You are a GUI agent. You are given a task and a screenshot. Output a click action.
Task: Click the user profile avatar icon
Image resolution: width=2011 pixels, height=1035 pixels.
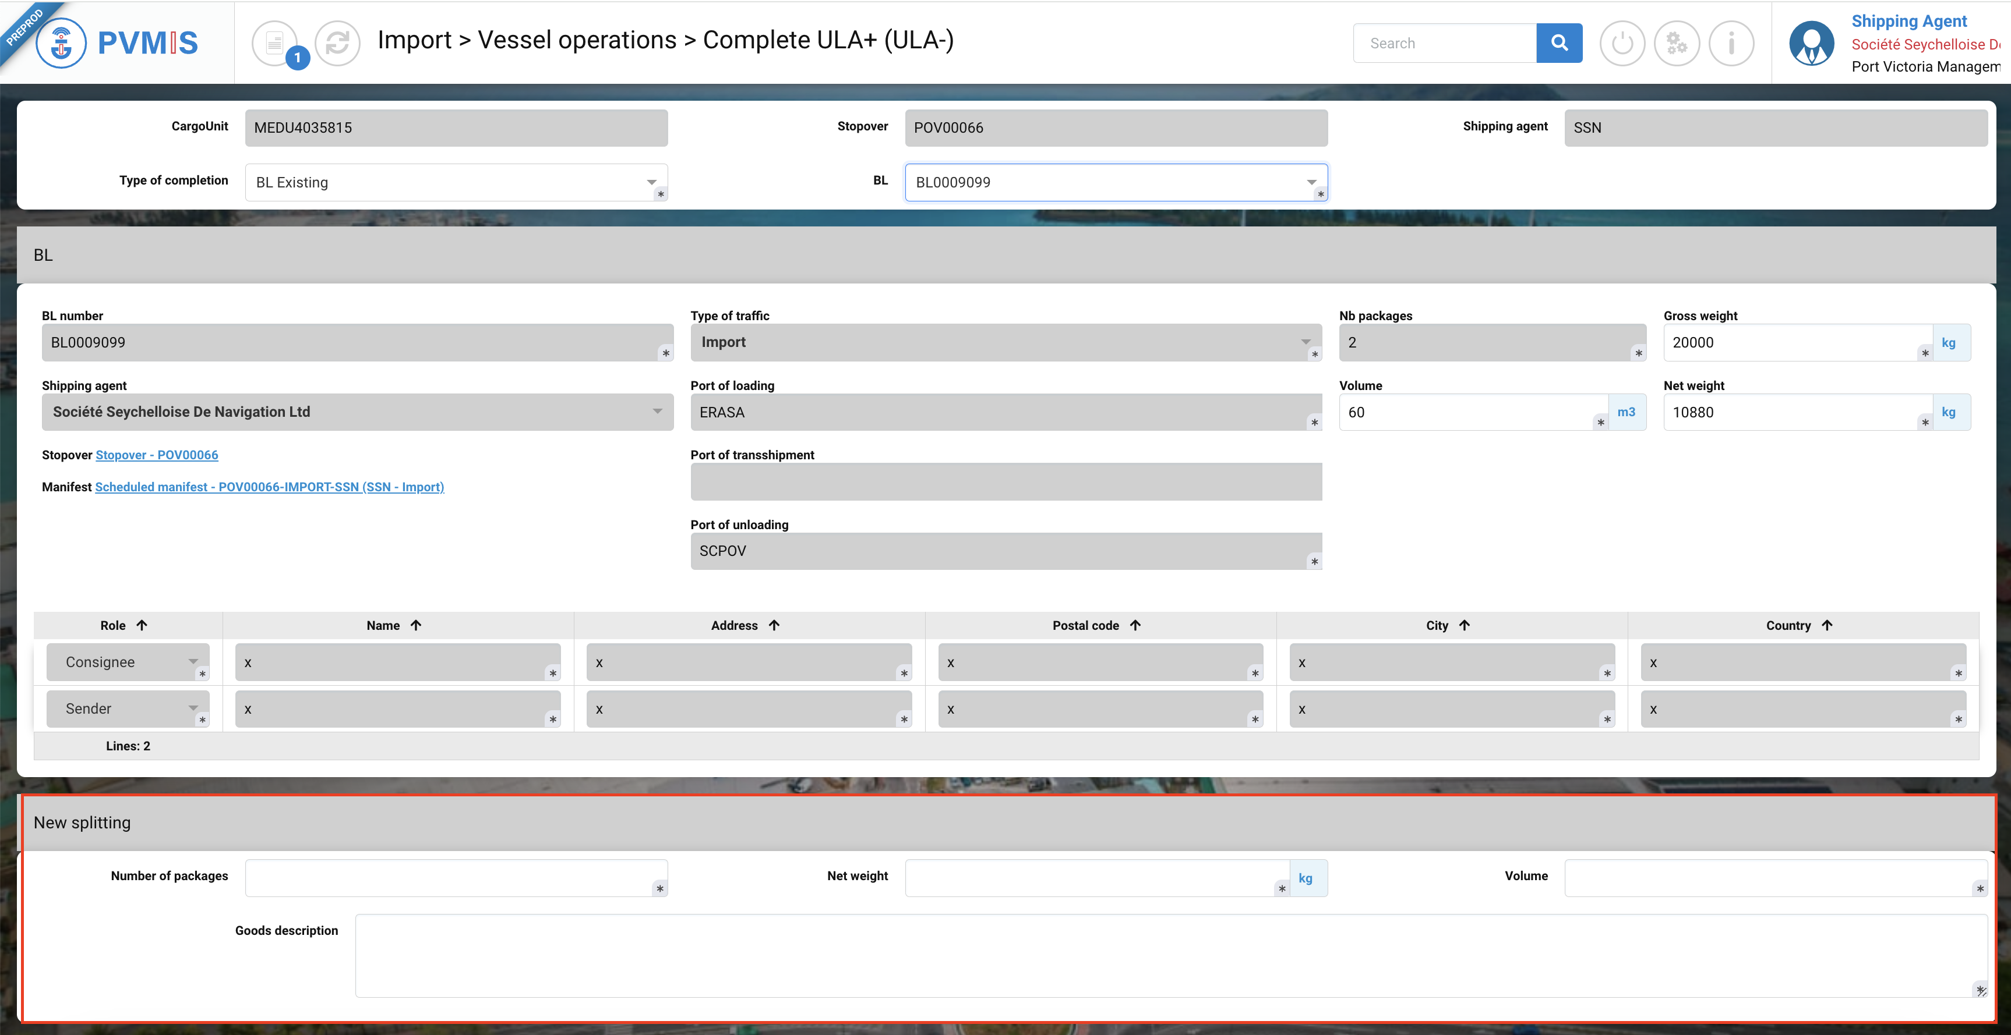[x=1811, y=43]
